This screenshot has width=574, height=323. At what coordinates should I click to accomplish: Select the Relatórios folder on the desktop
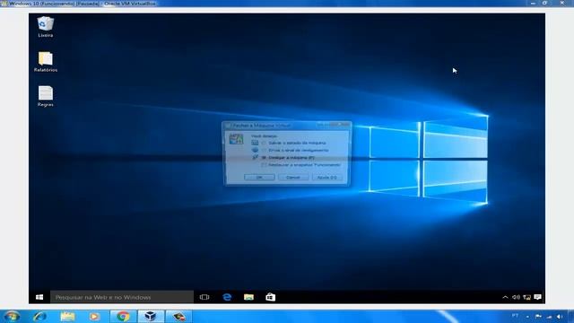tap(46, 62)
